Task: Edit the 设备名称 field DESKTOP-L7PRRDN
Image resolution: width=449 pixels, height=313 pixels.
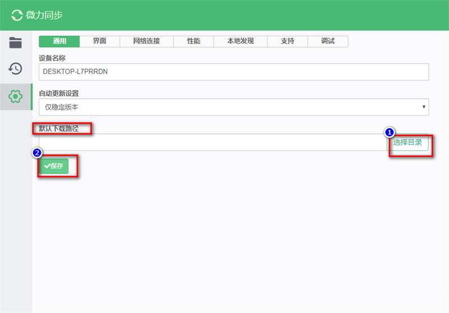Action: [233, 72]
